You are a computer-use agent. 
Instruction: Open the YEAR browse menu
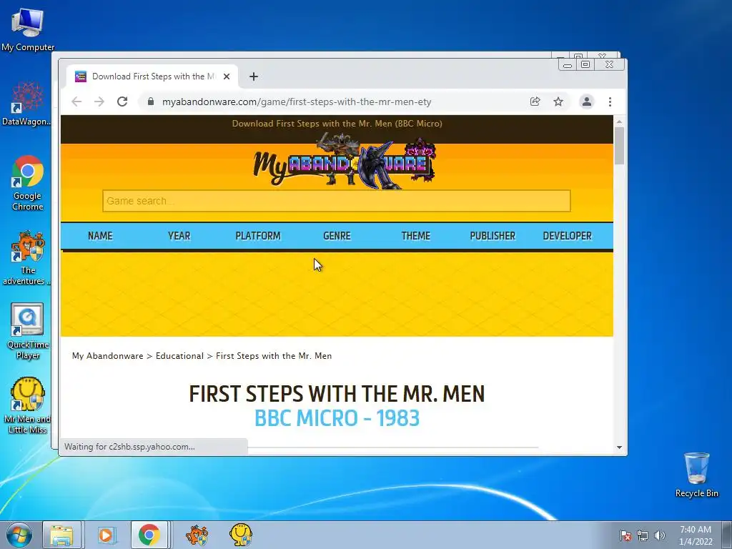pos(179,236)
